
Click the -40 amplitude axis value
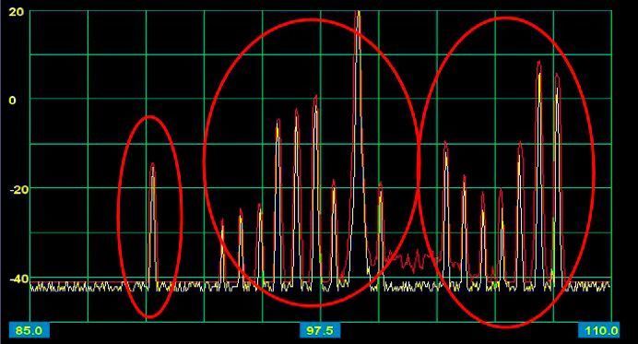(18, 279)
